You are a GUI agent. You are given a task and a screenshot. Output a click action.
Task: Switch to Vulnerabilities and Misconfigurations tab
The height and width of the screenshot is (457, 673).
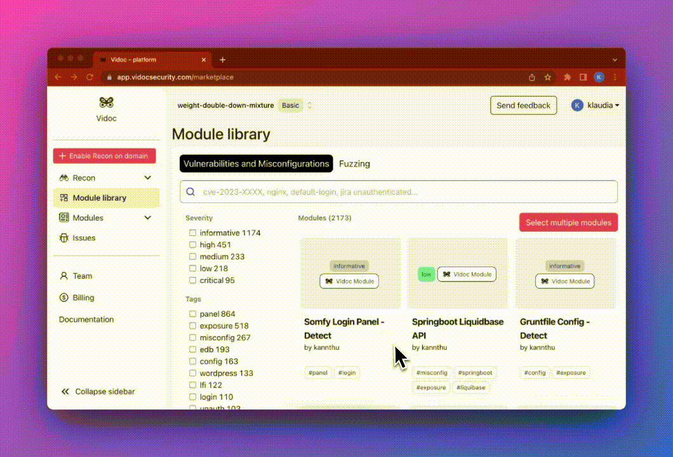[x=257, y=164]
